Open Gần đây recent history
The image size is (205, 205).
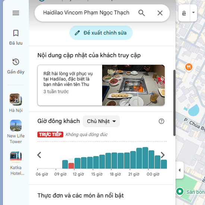tap(16, 66)
